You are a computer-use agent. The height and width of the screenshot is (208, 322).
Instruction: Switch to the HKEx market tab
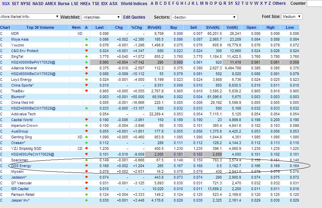(85, 3)
